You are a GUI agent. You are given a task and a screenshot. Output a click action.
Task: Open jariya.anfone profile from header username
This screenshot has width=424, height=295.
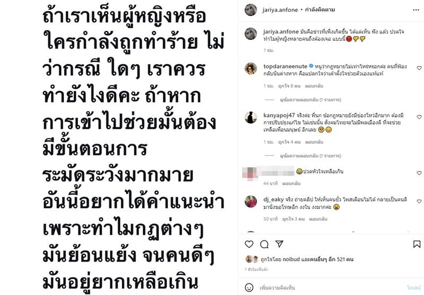point(280,10)
